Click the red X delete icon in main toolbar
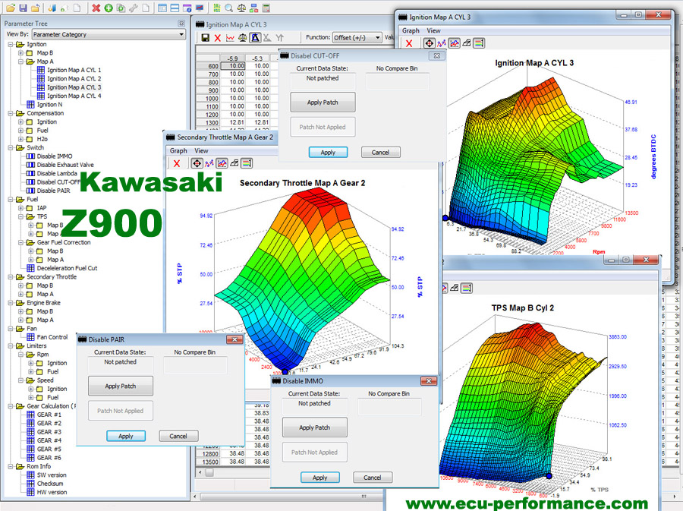This screenshot has width=683, height=511. pos(96,8)
